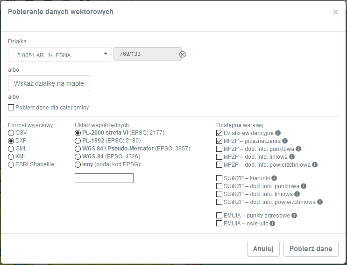Click the EPSG code input field

coord(104,178)
